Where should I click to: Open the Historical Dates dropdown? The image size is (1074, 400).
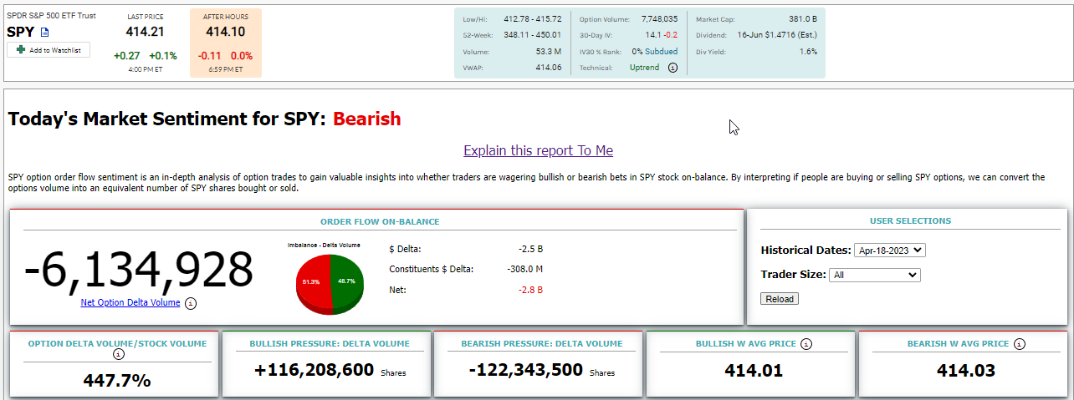click(890, 250)
